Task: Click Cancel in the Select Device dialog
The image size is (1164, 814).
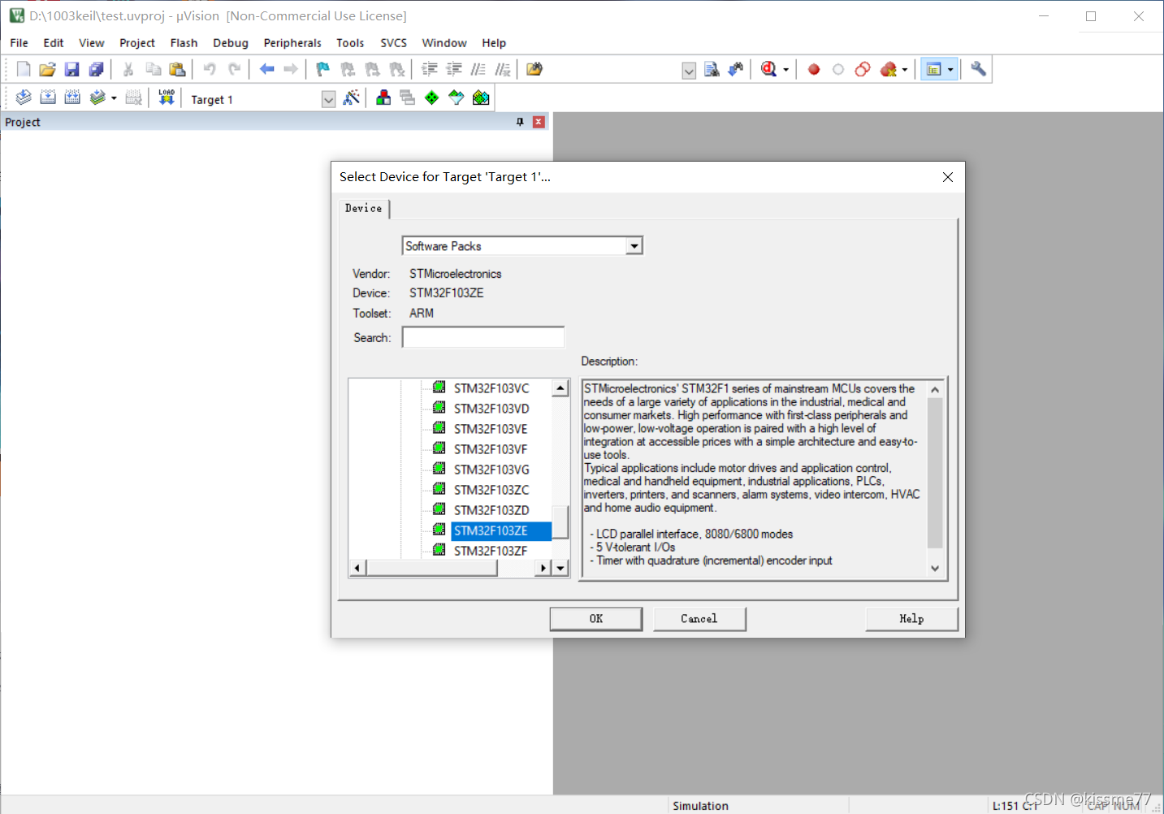Action: (699, 619)
